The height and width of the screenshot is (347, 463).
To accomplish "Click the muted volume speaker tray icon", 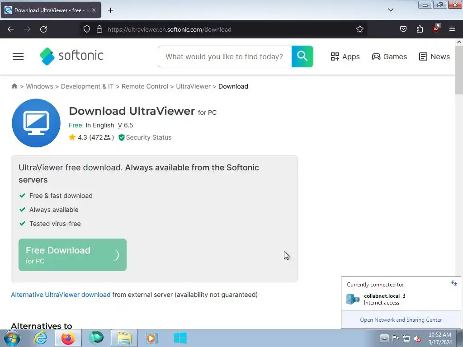I will (417, 338).
